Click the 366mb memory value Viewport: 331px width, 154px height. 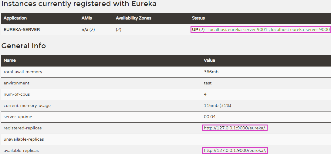tap(211, 72)
